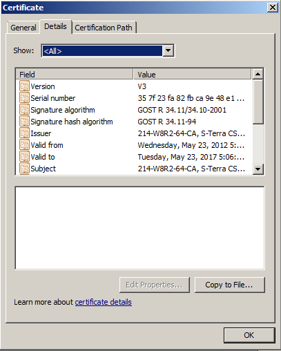
Task: Select the Signature hash algorithm icon
Action: pos(24,122)
